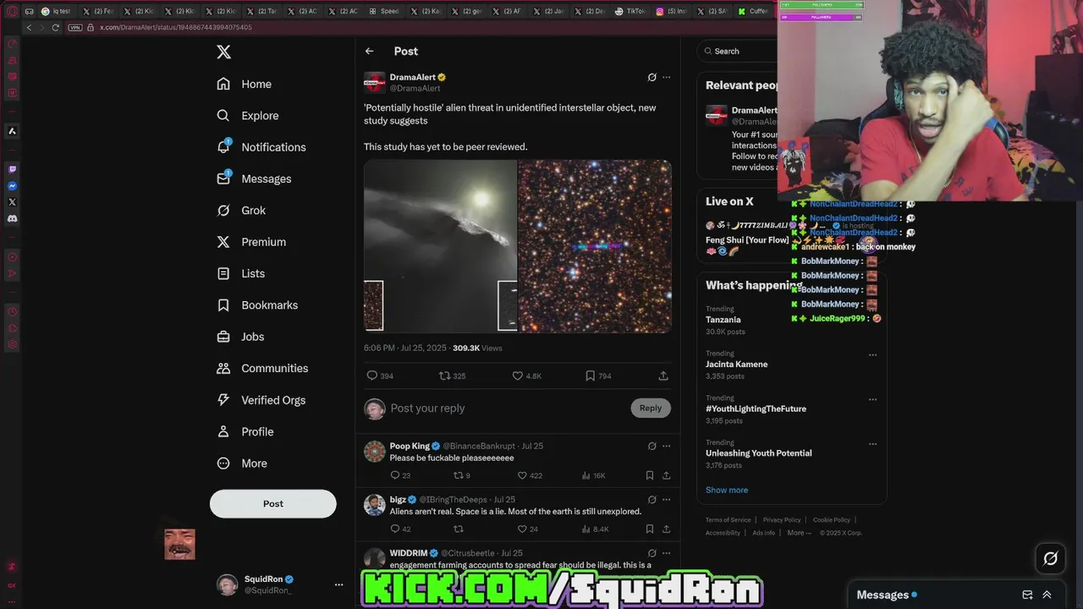This screenshot has width=1083, height=609.
Task: Repost Poop King's reply (9)
Action: point(462,475)
